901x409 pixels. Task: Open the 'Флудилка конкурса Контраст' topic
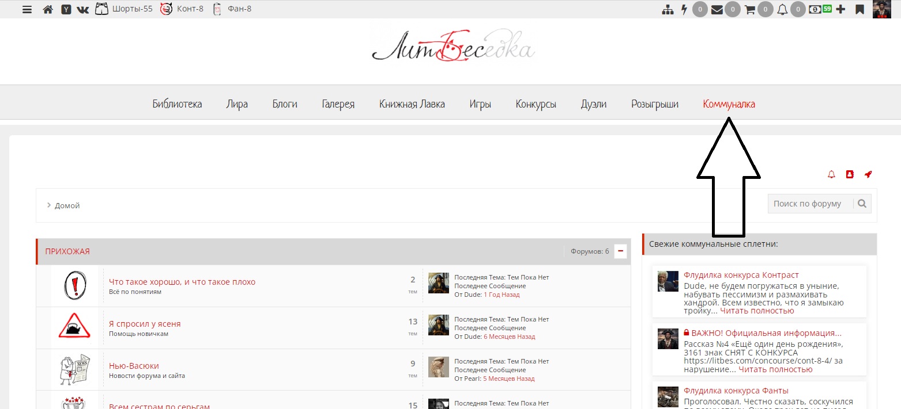tap(741, 275)
